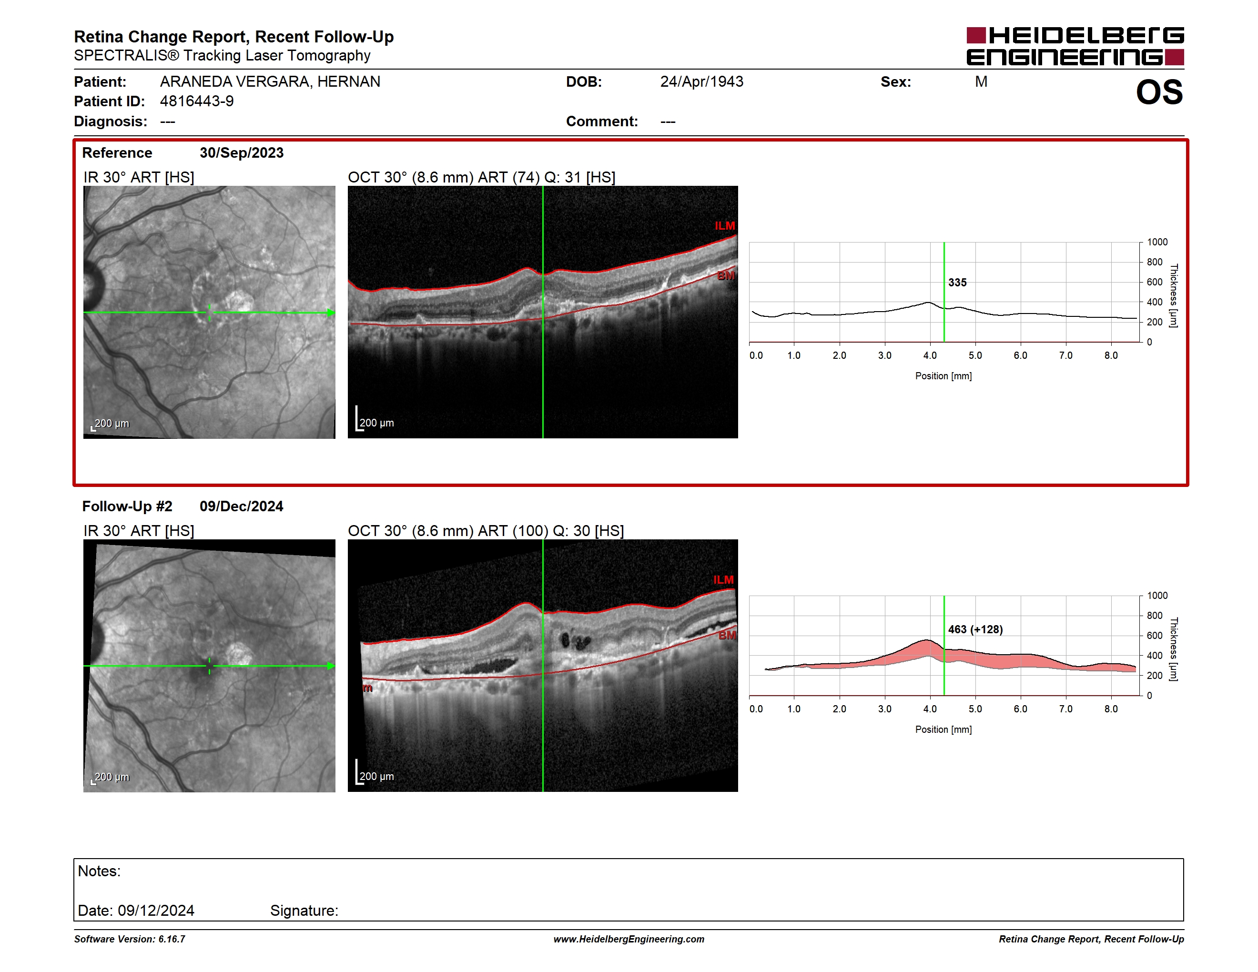Screen dimensions: 1258x972
Task: Click the OS eye laterality label
Action: [1159, 92]
